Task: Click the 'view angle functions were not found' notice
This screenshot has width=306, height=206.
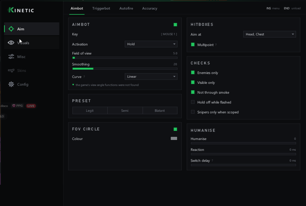Action: pyautogui.click(x=107, y=85)
